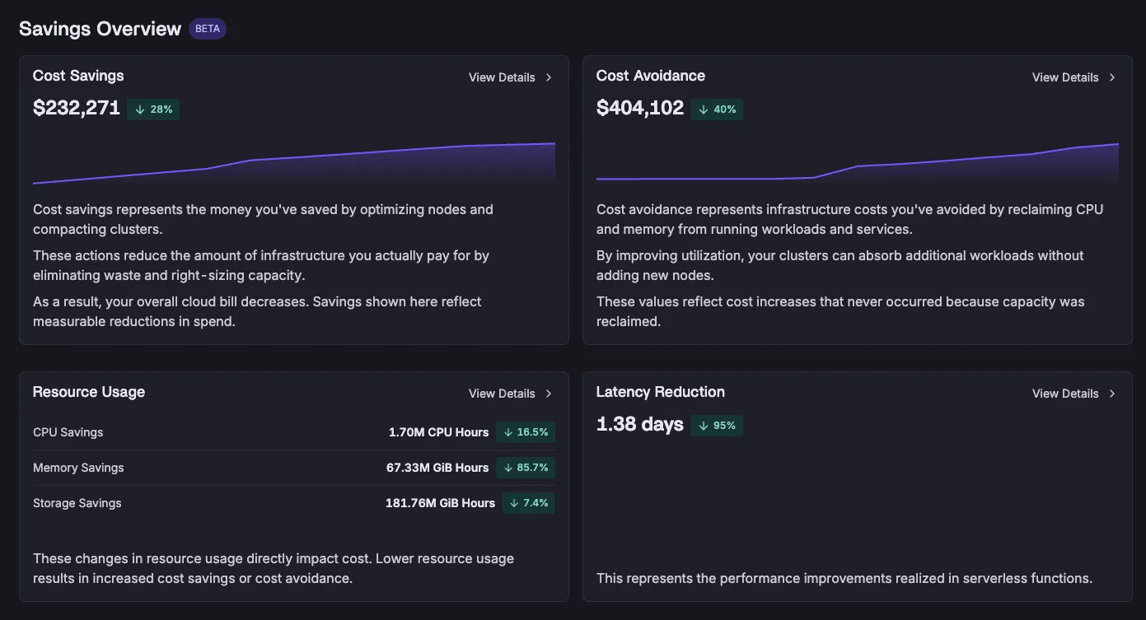Viewport: 1146px width, 620px height.
Task: Click the 1.70M CPU Hours value
Action: 439,432
